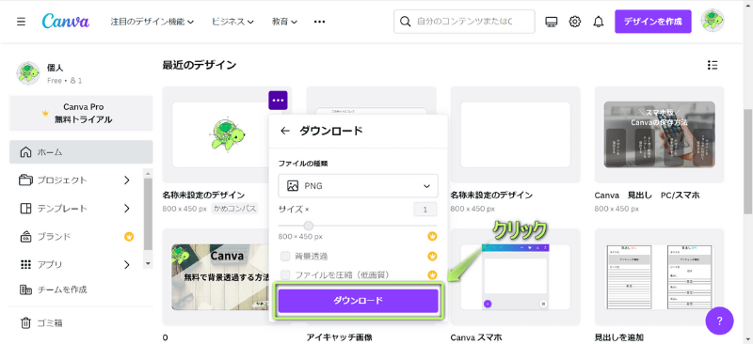Click '最近のデザイン' heading
This screenshot has width=753, height=344.
click(200, 65)
